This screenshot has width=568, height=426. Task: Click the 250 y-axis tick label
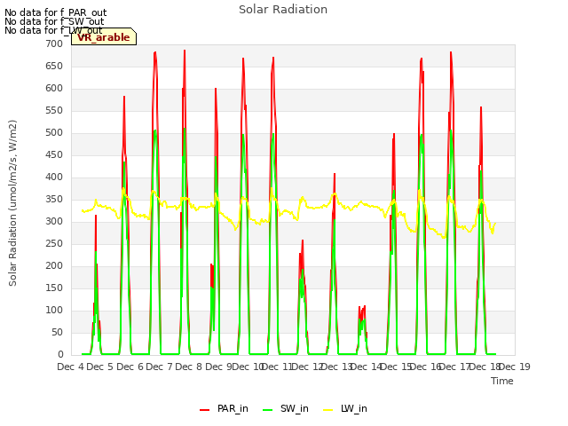pyautogui.click(x=54, y=244)
